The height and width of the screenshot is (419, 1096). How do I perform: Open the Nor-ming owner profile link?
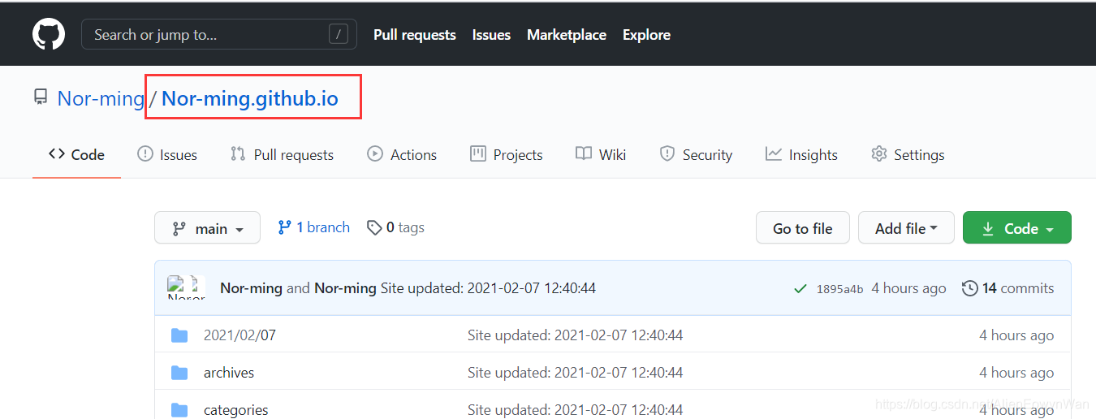(x=101, y=98)
